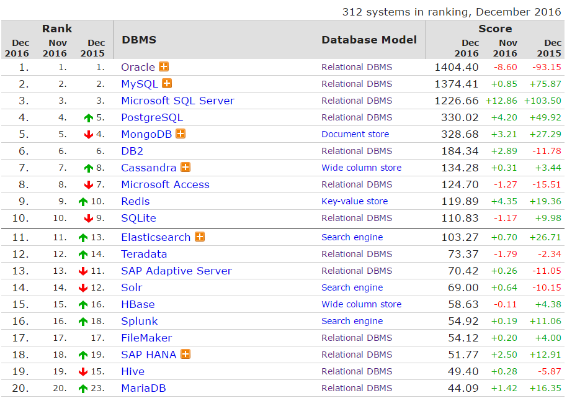Visit the Solr link
The image size is (567, 398).
pos(132,287)
